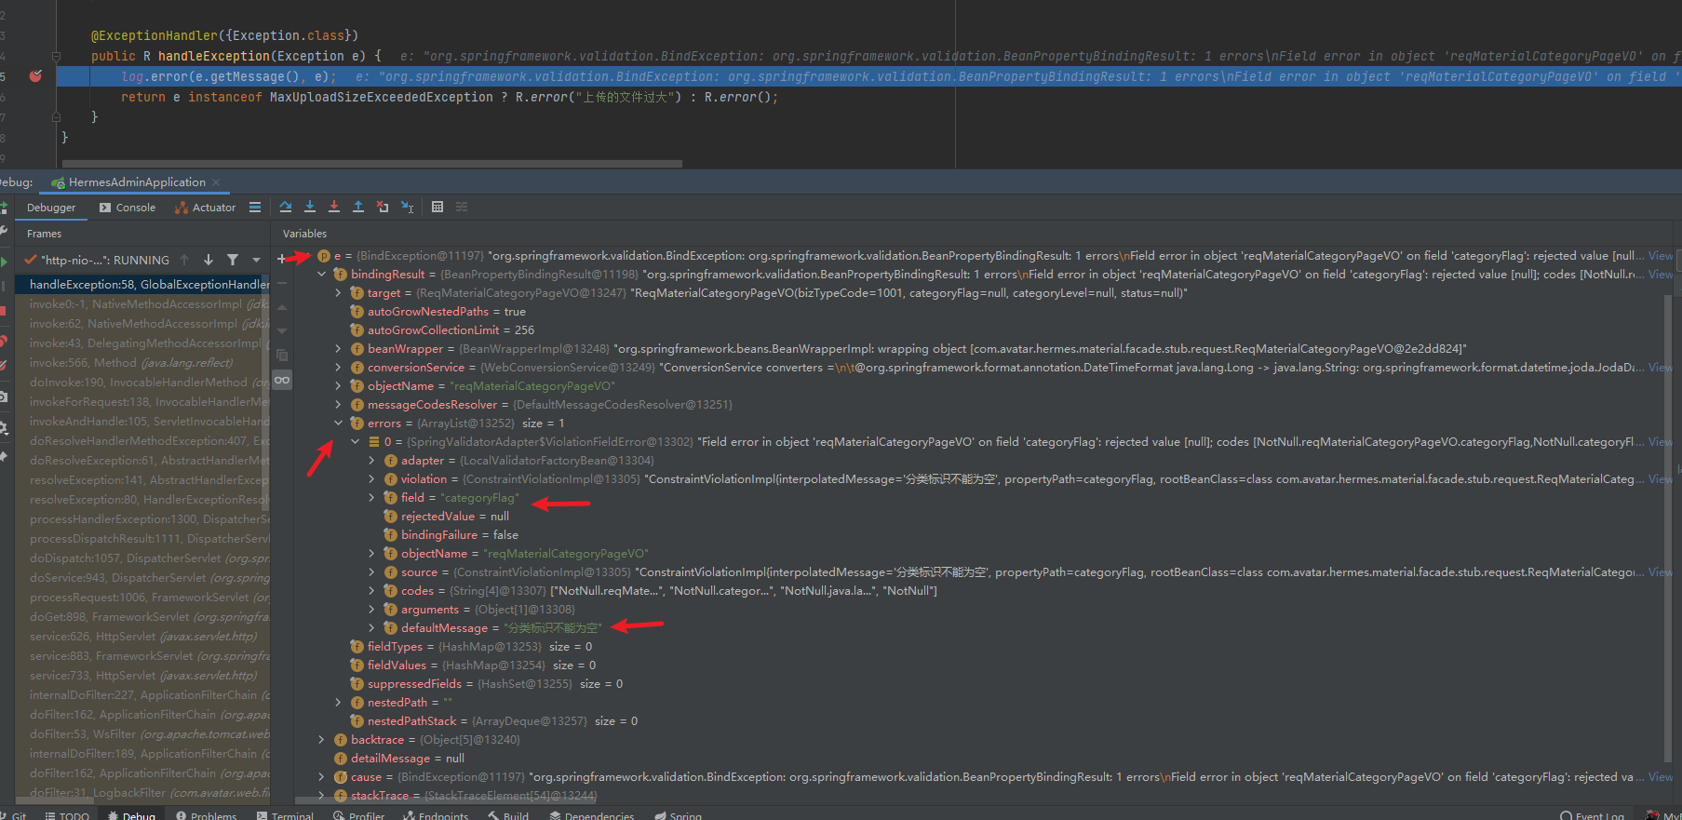Viewport: 1682px width, 820px height.
Task: Click the 'e' parameter variable icon
Action: pos(324,256)
